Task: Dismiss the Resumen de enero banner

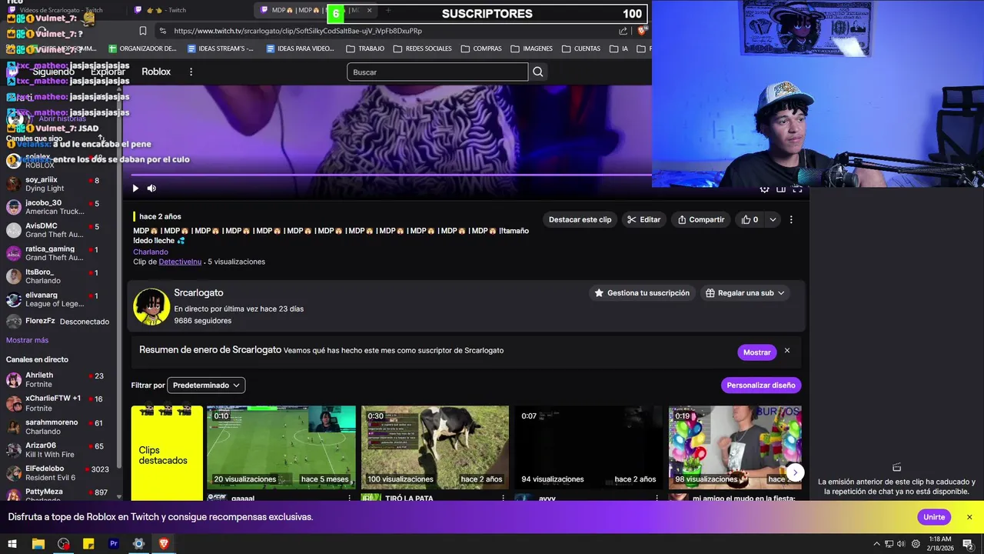Action: click(786, 351)
